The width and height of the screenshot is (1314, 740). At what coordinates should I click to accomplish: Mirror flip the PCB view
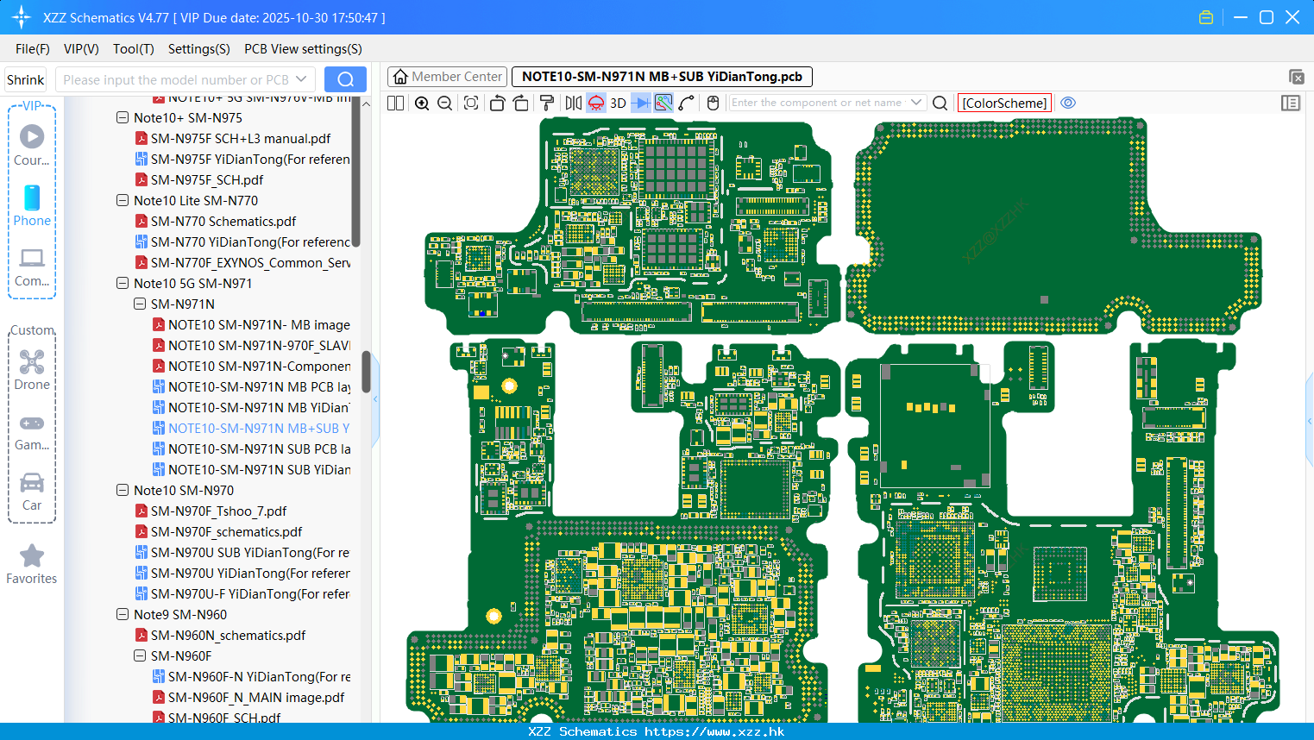coord(574,103)
